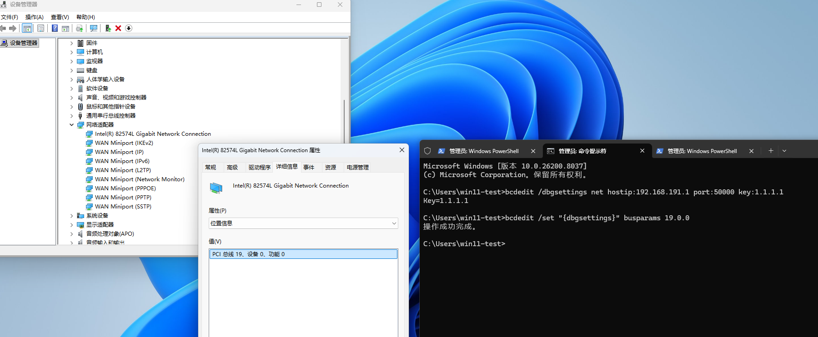Image resolution: width=818 pixels, height=337 pixels.
Task: Select the 显示适配器 display adapter icon
Action: 80,225
